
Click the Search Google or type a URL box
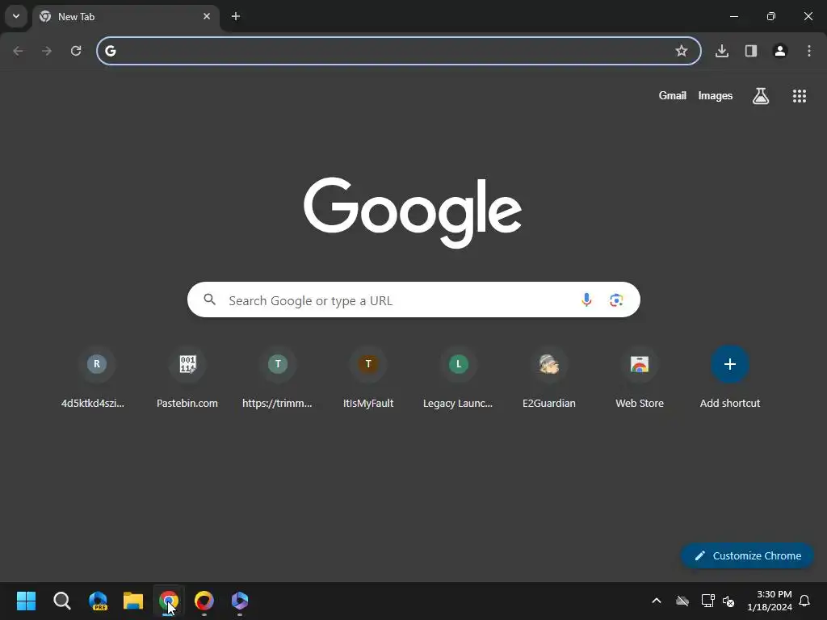click(413, 300)
